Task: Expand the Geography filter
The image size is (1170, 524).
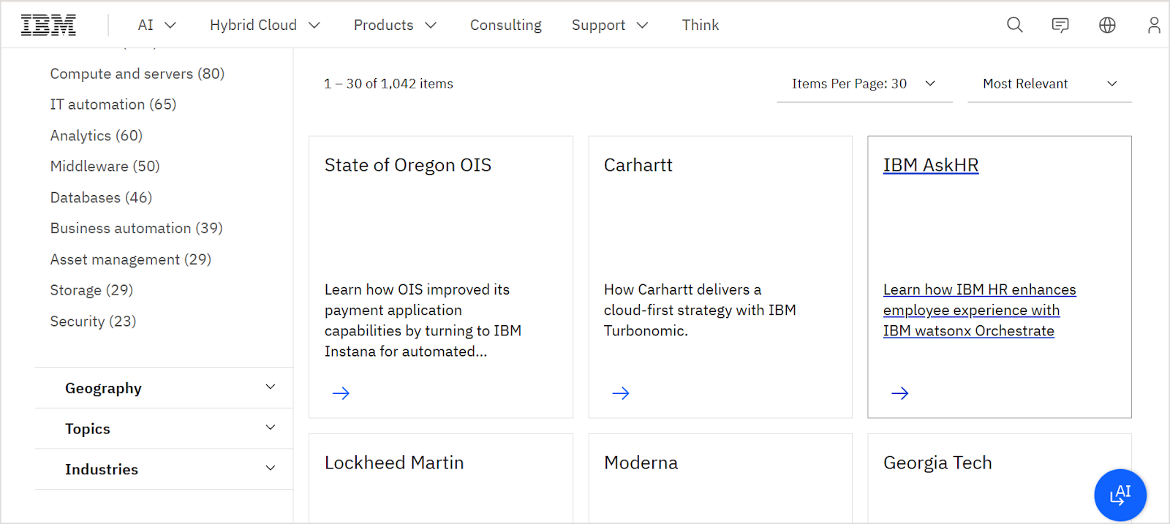Action: (x=164, y=388)
